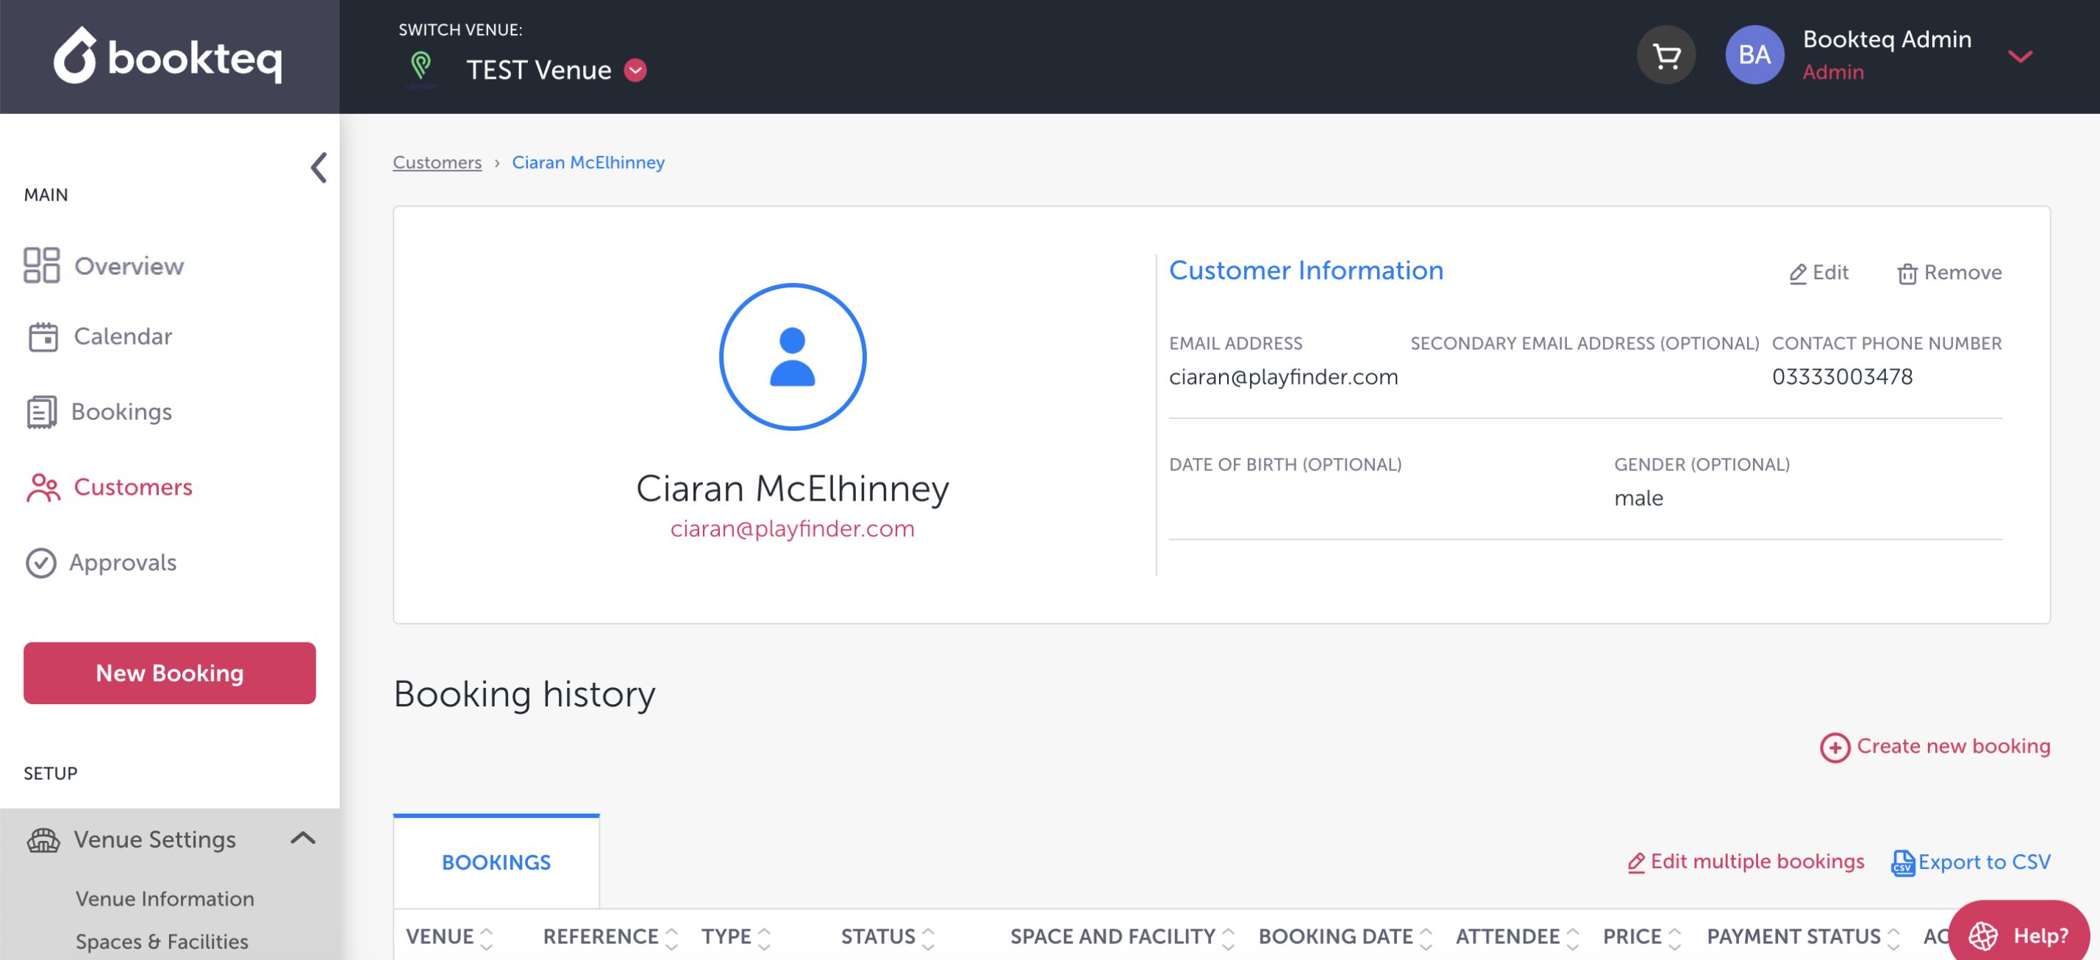Open the Bookteq Admin account menu chevron
This screenshot has height=960, width=2100.
click(x=2019, y=56)
